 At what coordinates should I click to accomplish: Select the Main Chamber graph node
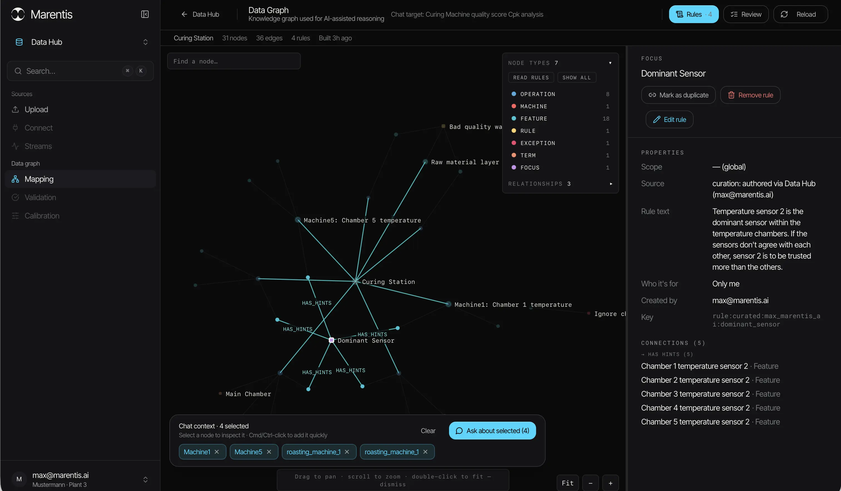click(220, 394)
